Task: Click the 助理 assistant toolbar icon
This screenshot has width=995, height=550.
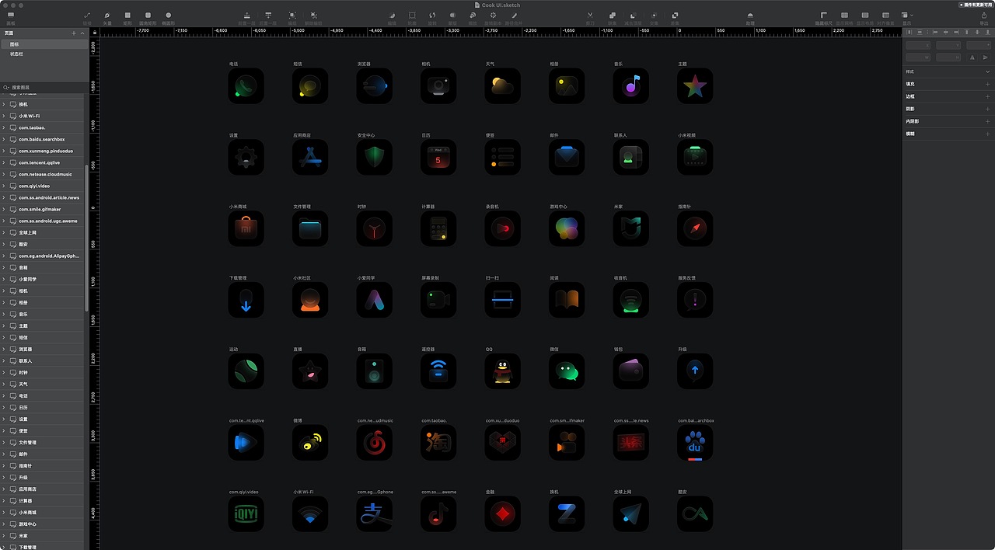Action: 750,15
